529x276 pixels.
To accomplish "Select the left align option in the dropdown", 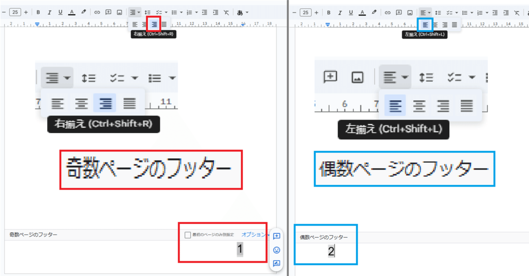I will tap(395, 105).
